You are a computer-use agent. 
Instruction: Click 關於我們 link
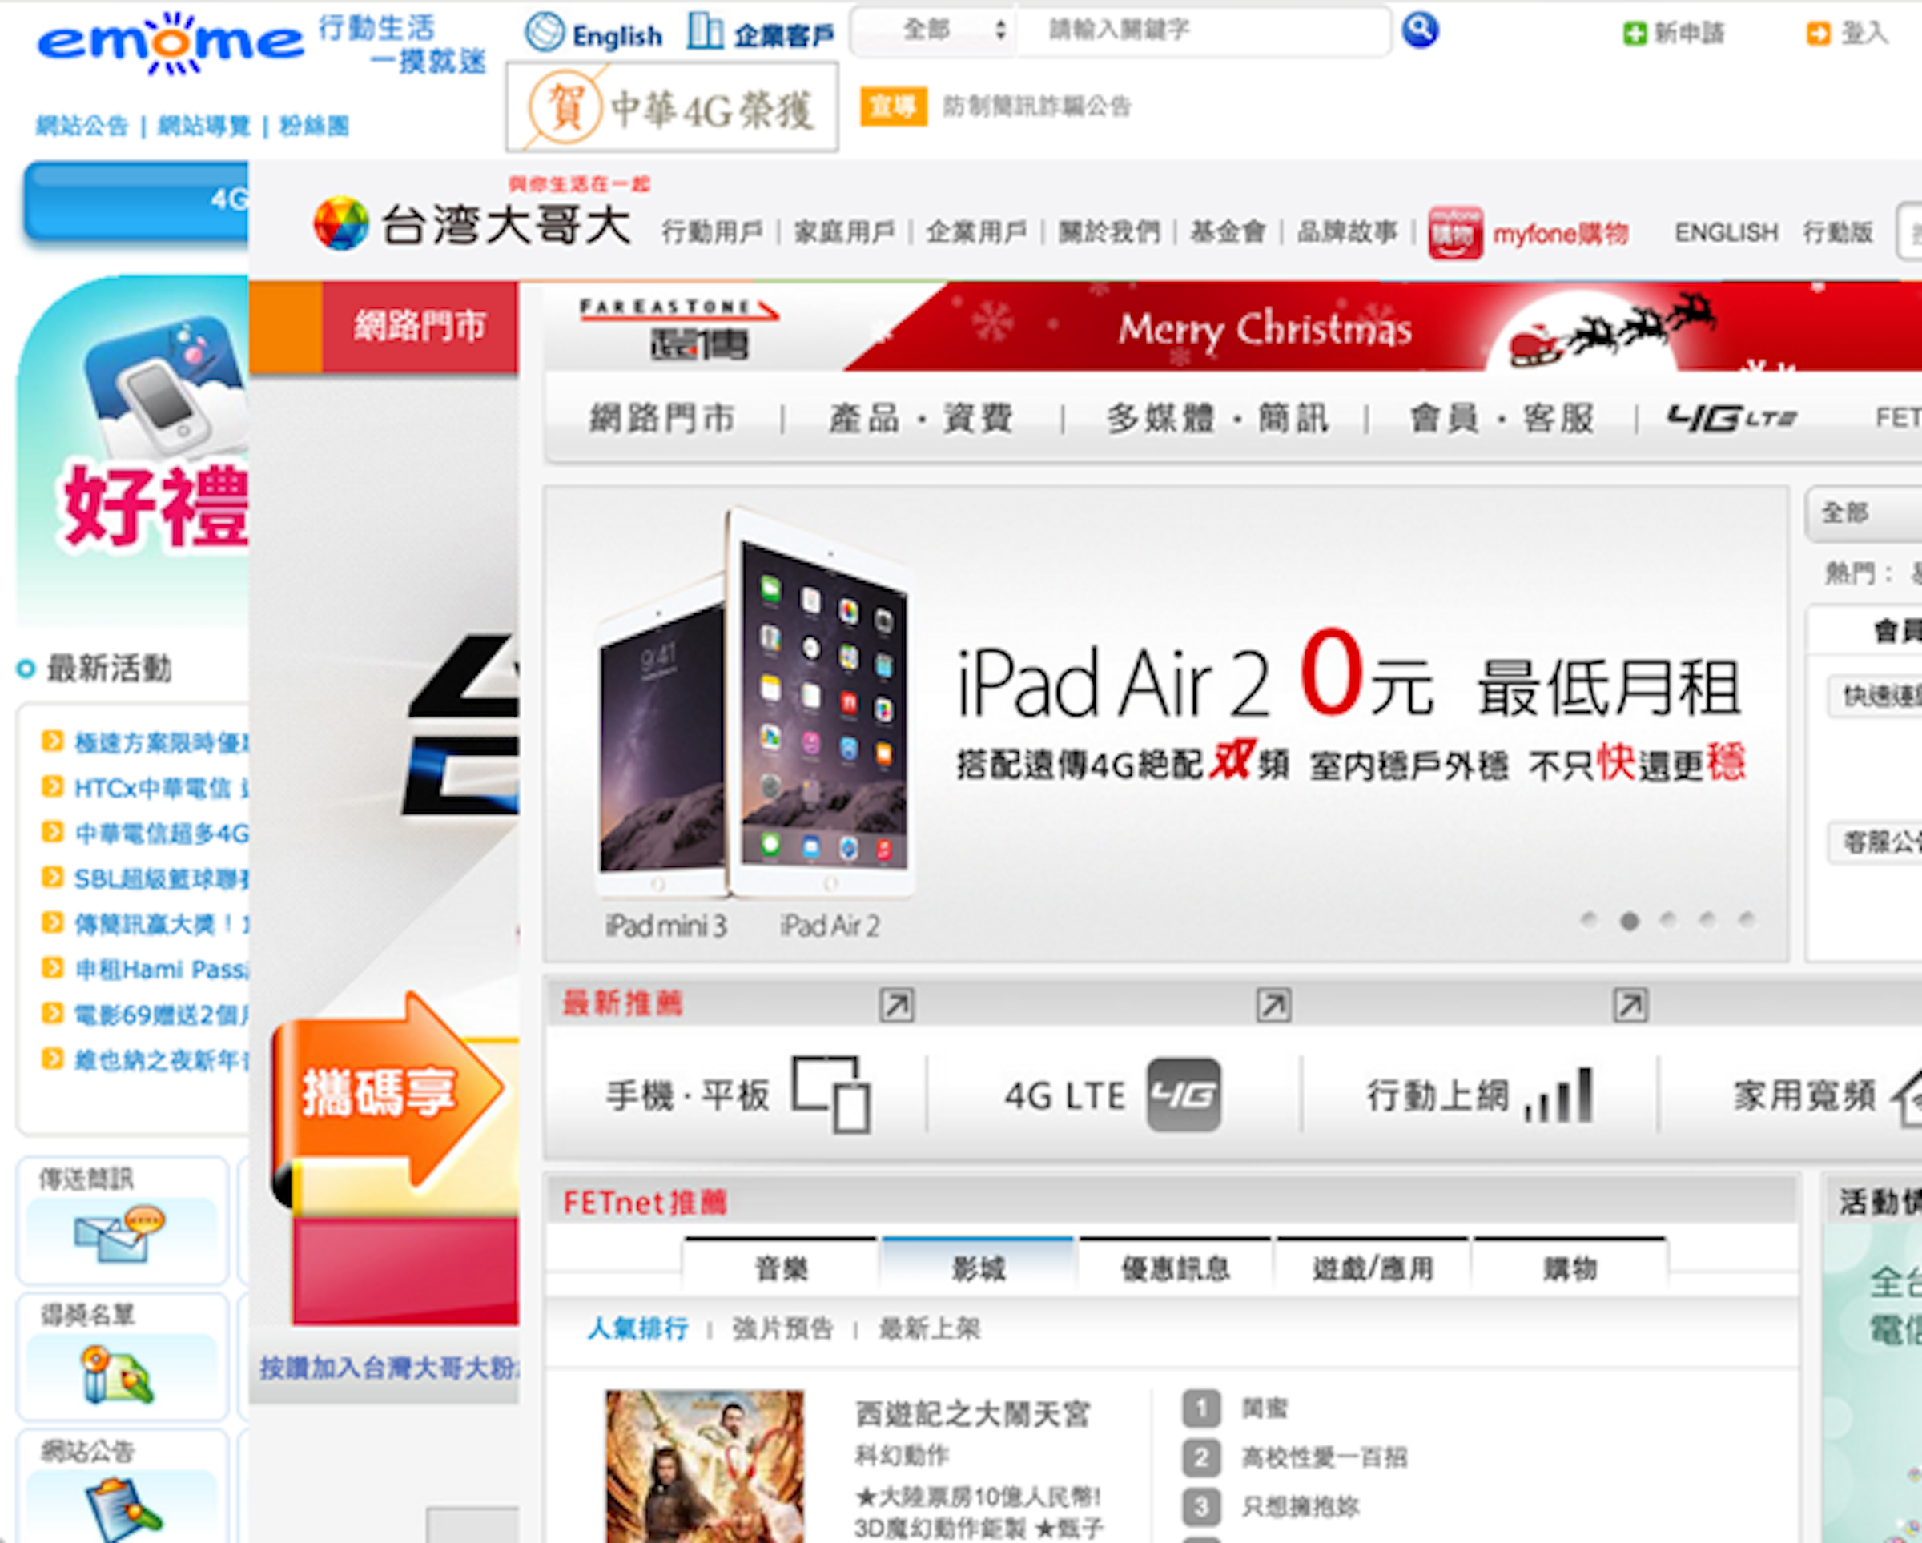click(1109, 231)
